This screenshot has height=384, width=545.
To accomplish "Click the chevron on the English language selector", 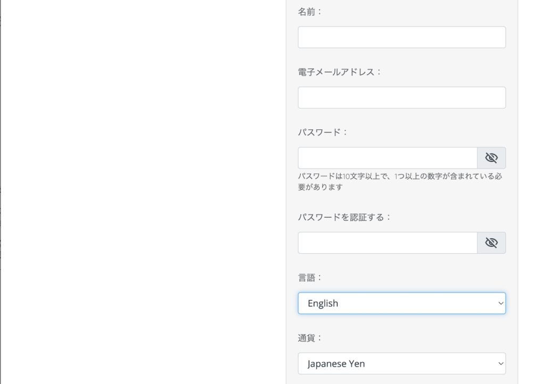I will click(x=500, y=303).
